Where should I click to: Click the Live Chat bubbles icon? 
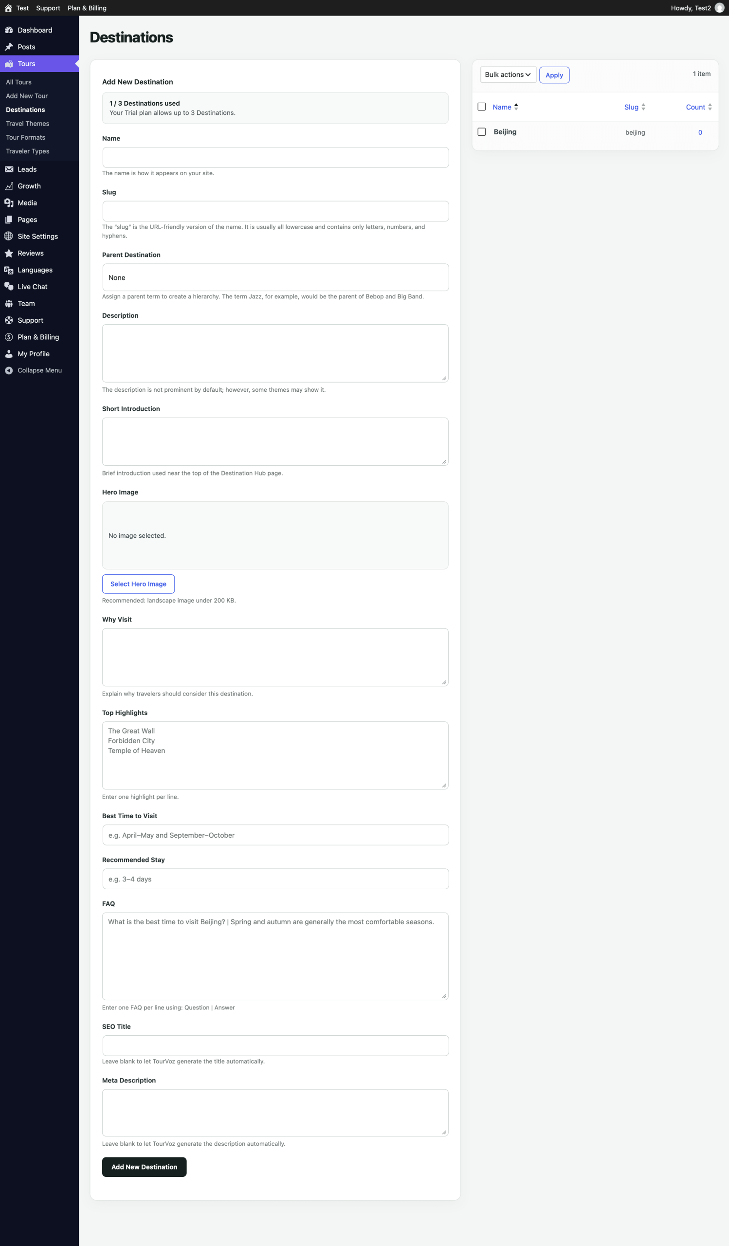9,287
